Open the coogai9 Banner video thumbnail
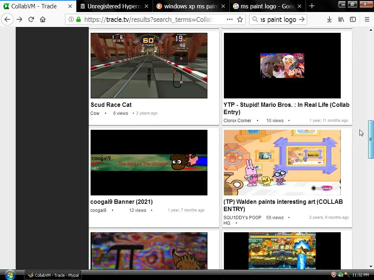 (x=149, y=163)
